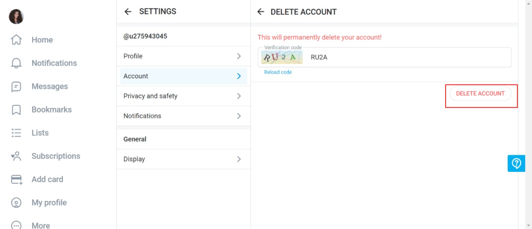
Task: Open the user avatar profile picture
Action: coord(16,17)
